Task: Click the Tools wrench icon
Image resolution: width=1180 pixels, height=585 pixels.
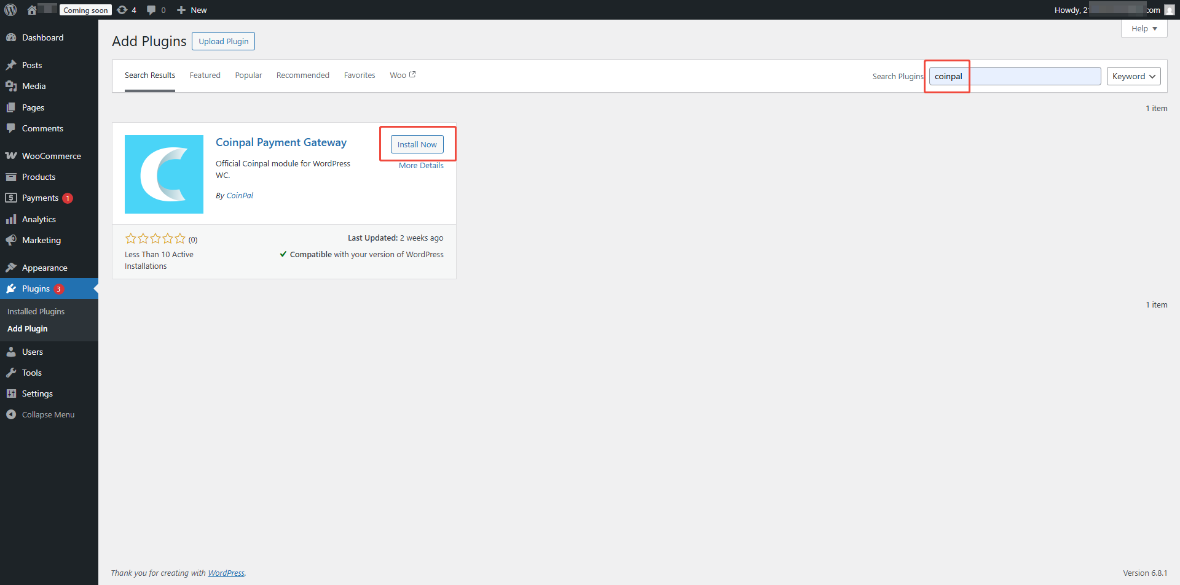Action: (11, 373)
